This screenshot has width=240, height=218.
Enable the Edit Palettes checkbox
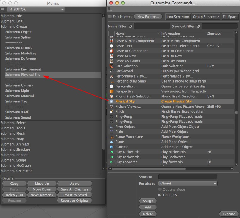click(110, 17)
